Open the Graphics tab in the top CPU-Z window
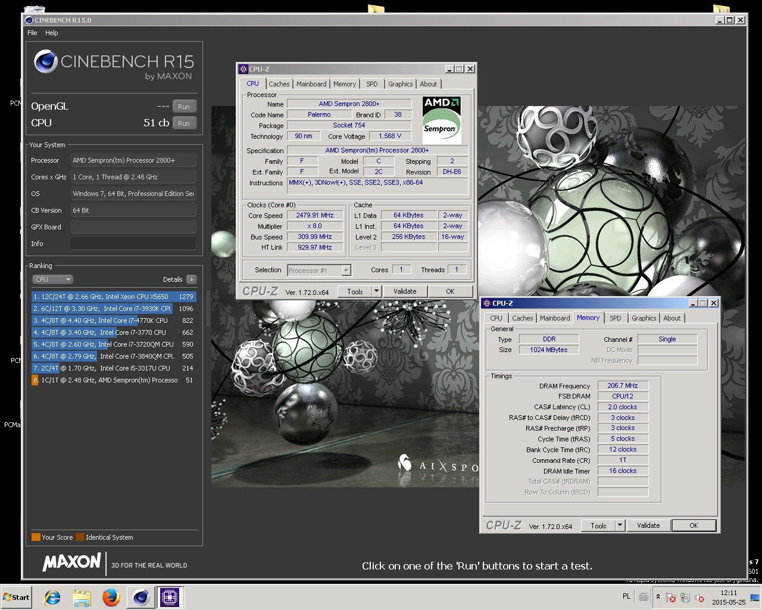 click(x=400, y=84)
